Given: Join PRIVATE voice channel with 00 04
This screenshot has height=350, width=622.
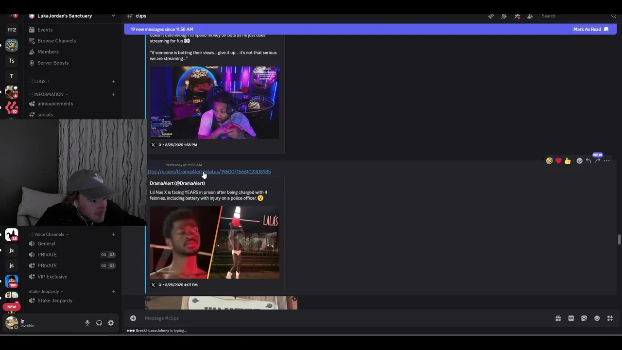Looking at the screenshot, I should click(x=73, y=265).
